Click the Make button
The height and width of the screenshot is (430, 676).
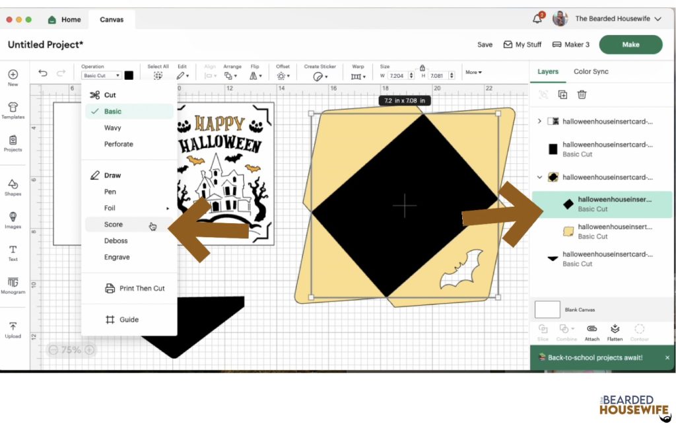(630, 44)
